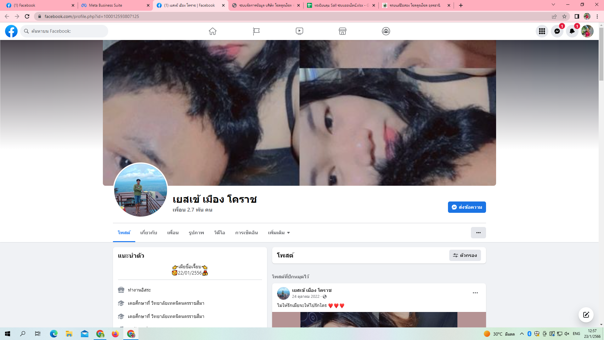Expand the เพิ่มเติม dropdown tab
Viewport: 604px width, 340px height.
click(x=279, y=233)
